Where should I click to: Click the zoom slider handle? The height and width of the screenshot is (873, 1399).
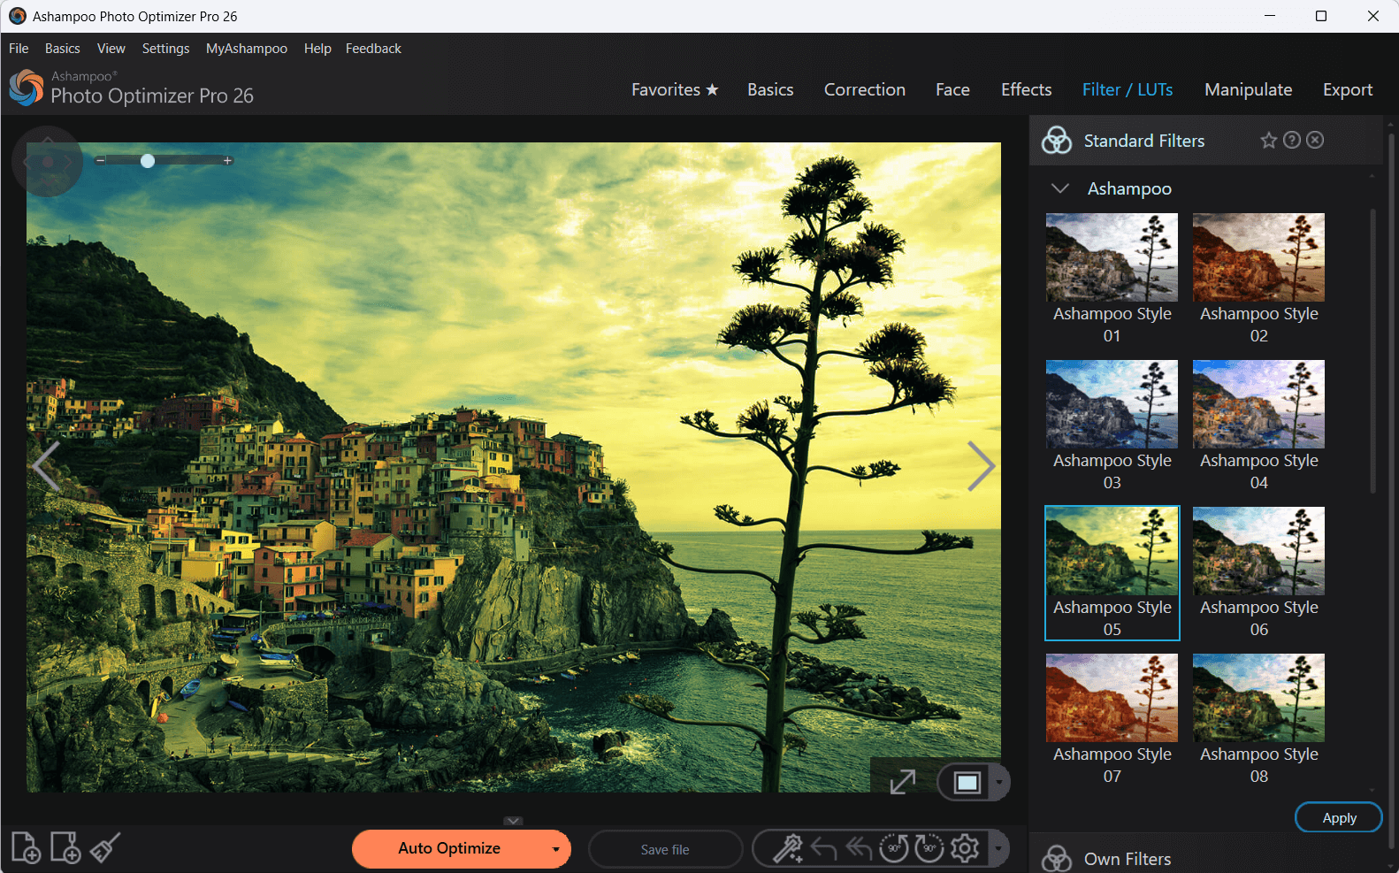(148, 161)
